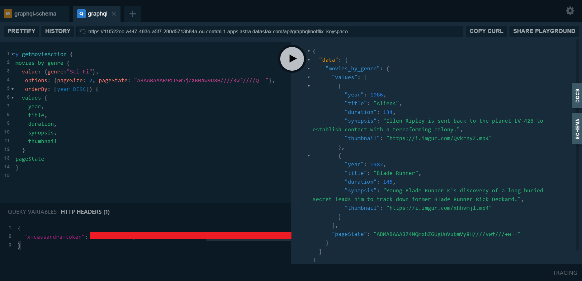Click the PRETTIFY button
Viewport: 582px width, 281px height.
(21, 31)
